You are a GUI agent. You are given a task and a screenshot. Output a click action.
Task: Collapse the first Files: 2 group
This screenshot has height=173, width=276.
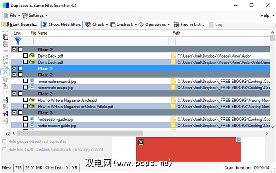14,49
